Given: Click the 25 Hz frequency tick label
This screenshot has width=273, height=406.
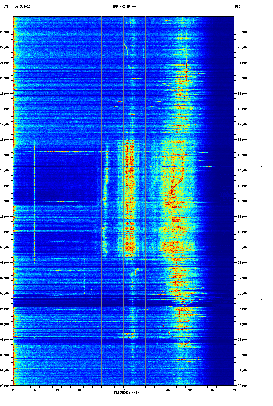Looking at the screenshot, I should tap(123, 390).
